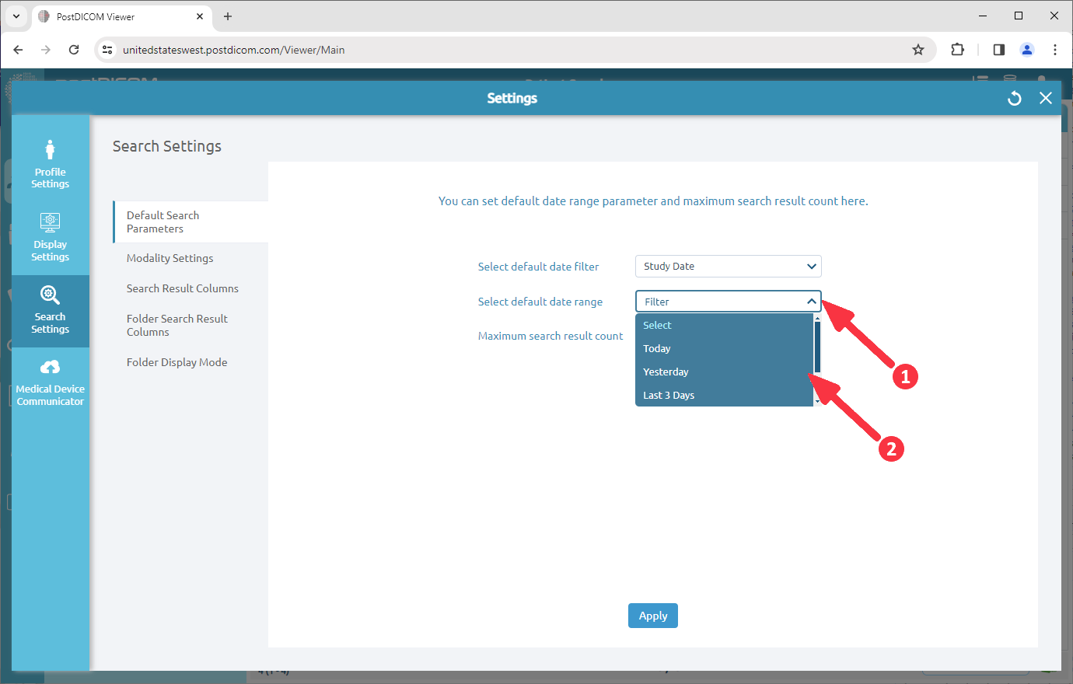Image resolution: width=1073 pixels, height=684 pixels.
Task: Reload the page with the refresh icon
Action: 74,49
